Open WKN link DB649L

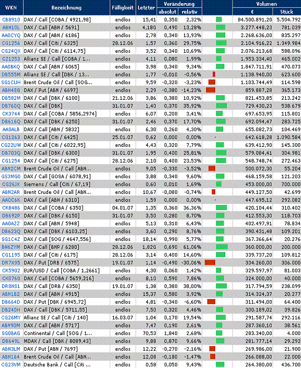click(11, 341)
